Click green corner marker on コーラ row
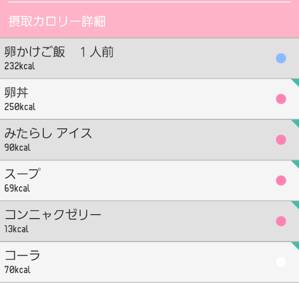299x283 pixels. (x=296, y=245)
